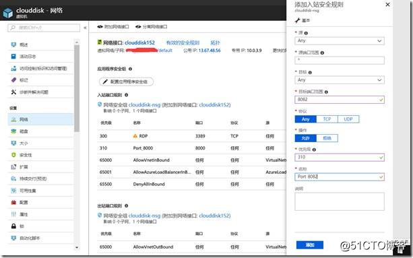
Task: Open the 自动化脚本 automation script item
Action: [41, 238]
